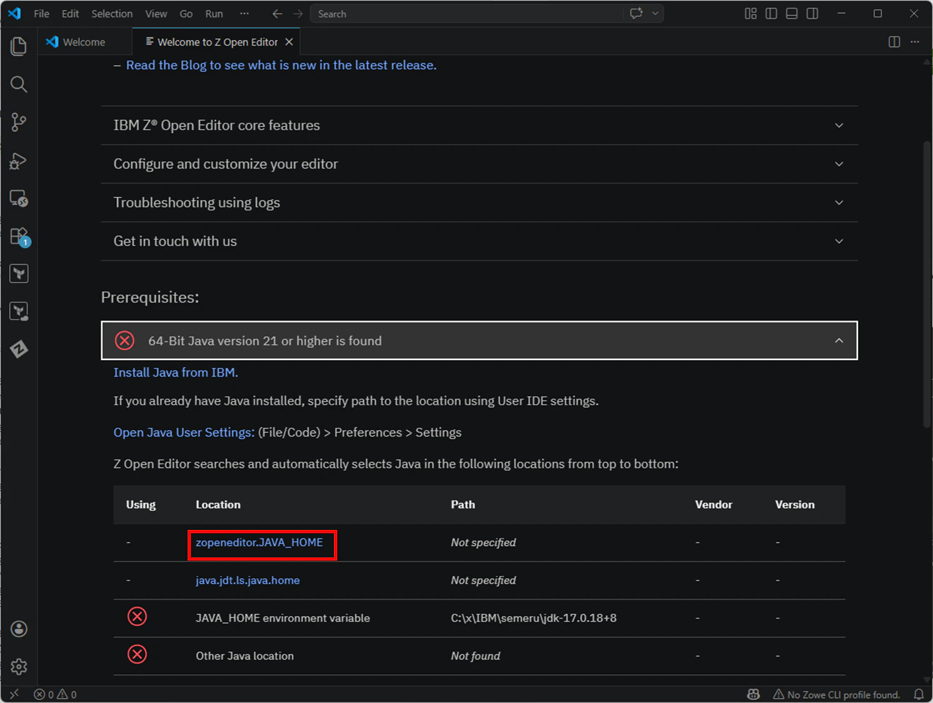Click the remote window indicator in the status bar
The width and height of the screenshot is (933, 703).
tap(14, 694)
